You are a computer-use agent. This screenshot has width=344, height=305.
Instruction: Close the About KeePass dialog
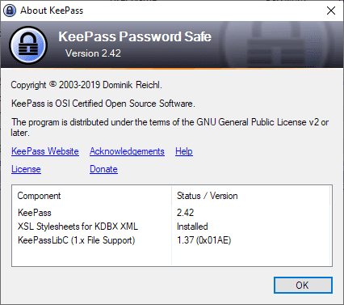[x=331, y=11]
